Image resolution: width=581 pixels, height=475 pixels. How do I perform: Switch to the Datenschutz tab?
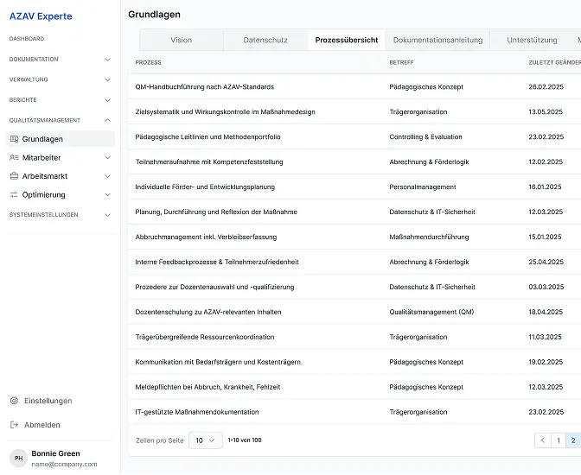pos(265,40)
